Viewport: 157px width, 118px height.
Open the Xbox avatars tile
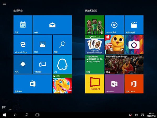click(x=95, y=25)
